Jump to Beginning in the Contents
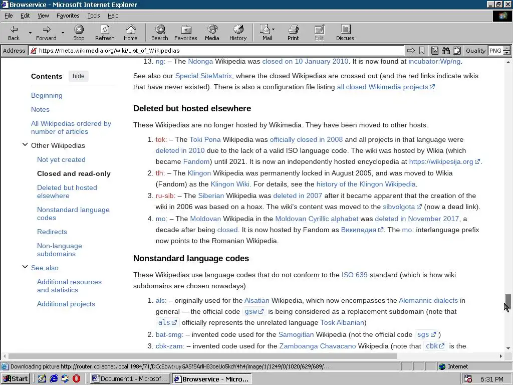Screen dimensions: 513x385 pos(47,95)
